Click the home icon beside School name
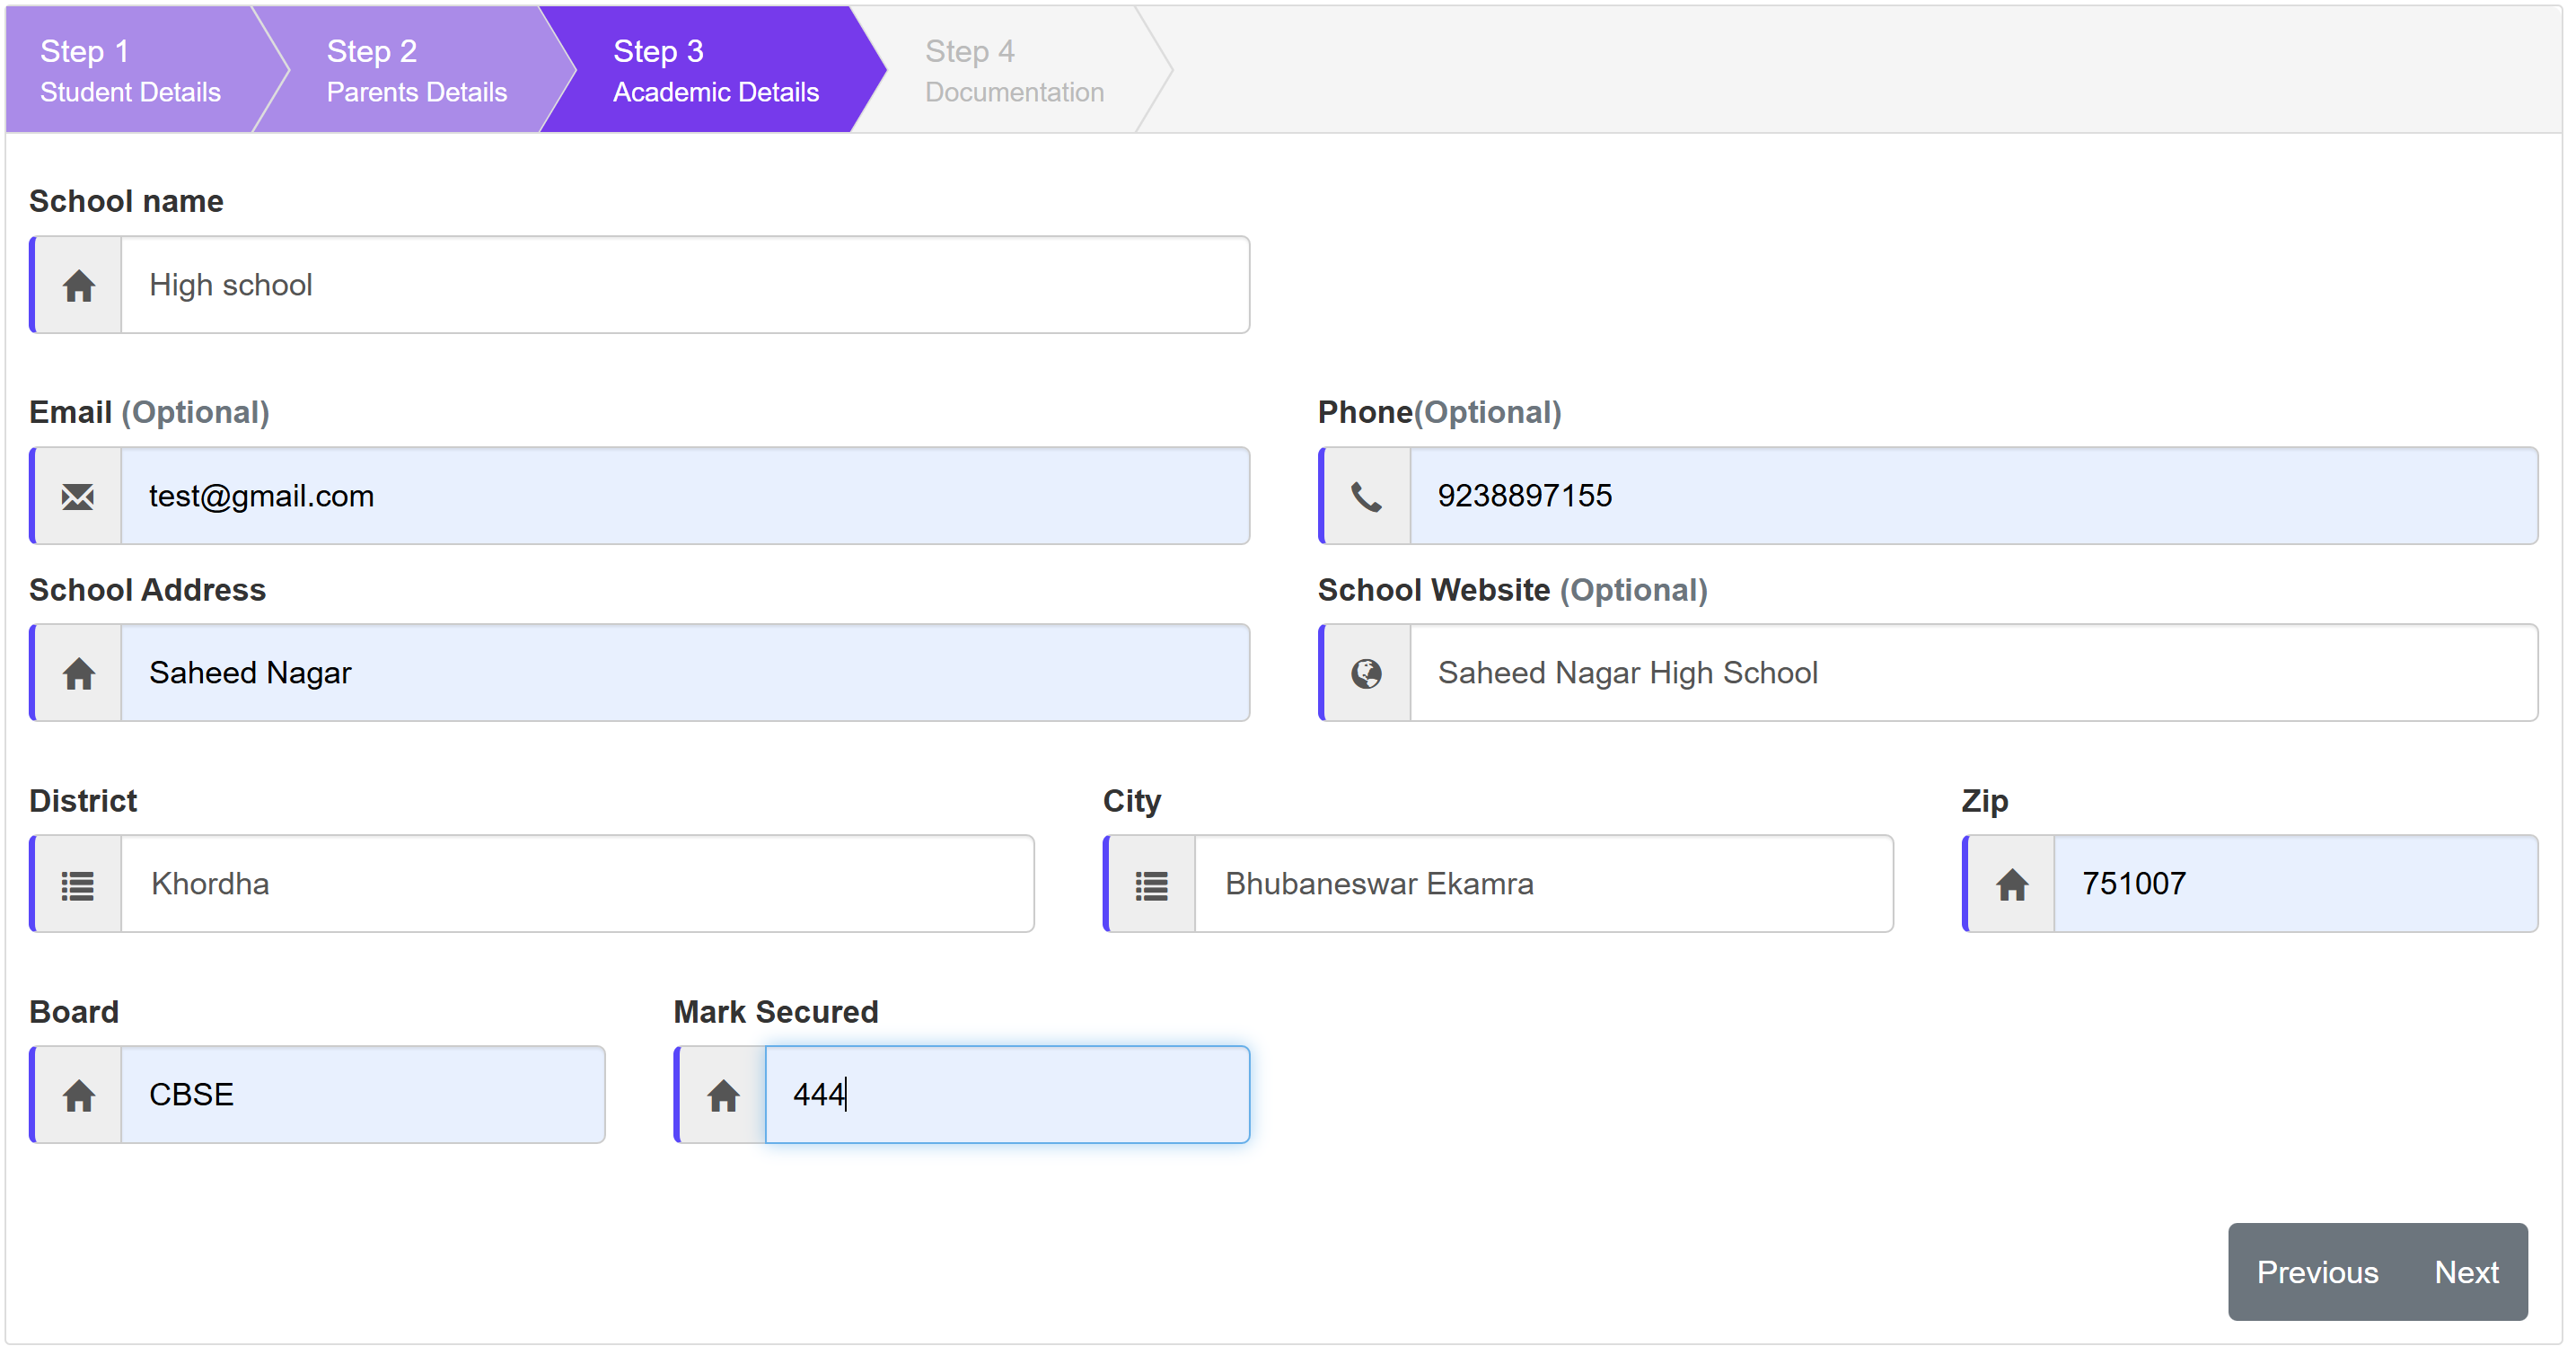Image resolution: width=2576 pixels, height=1355 pixels. pos(78,286)
